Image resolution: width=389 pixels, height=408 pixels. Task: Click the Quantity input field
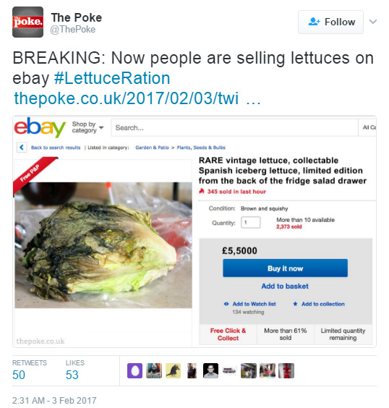(251, 223)
